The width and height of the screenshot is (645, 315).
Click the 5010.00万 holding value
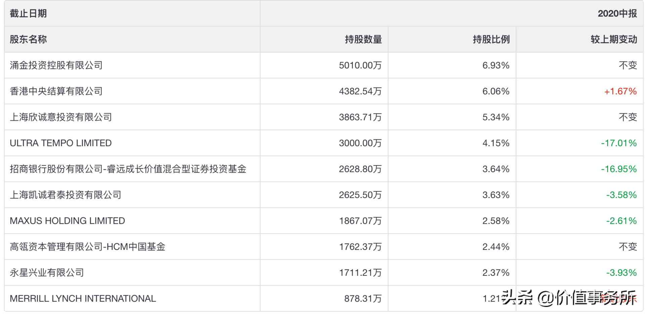(x=360, y=65)
